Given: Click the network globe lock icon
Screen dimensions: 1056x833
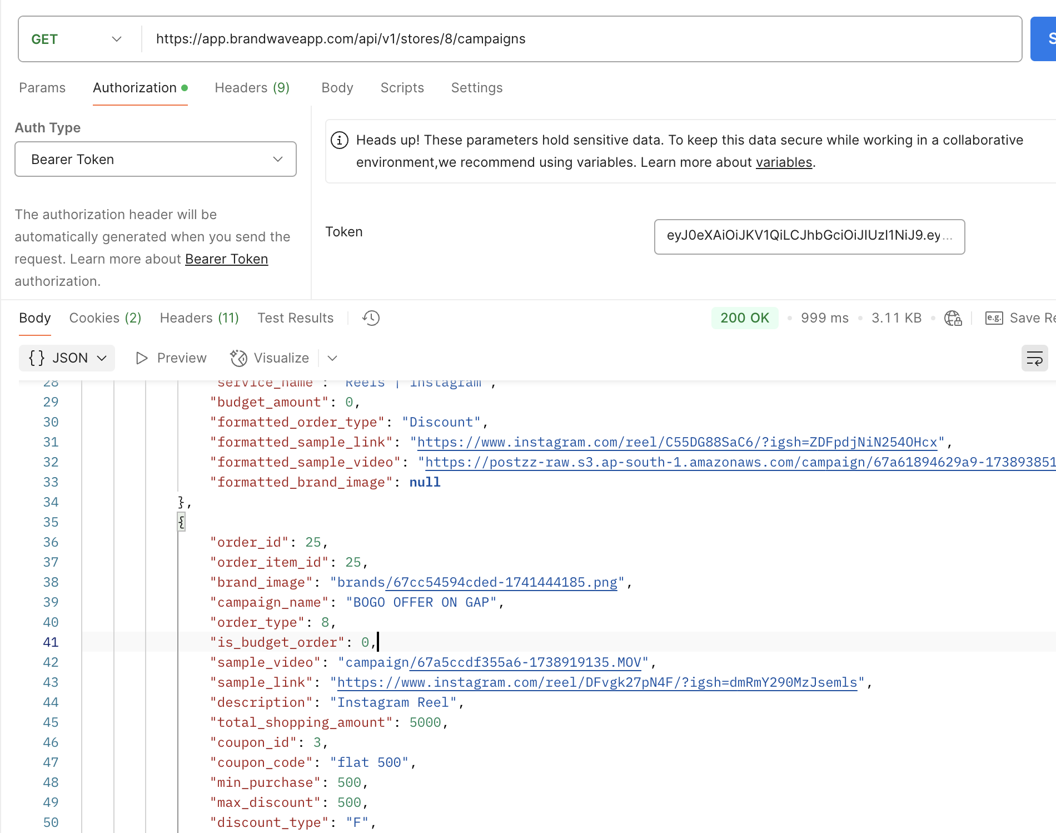Looking at the screenshot, I should (953, 318).
